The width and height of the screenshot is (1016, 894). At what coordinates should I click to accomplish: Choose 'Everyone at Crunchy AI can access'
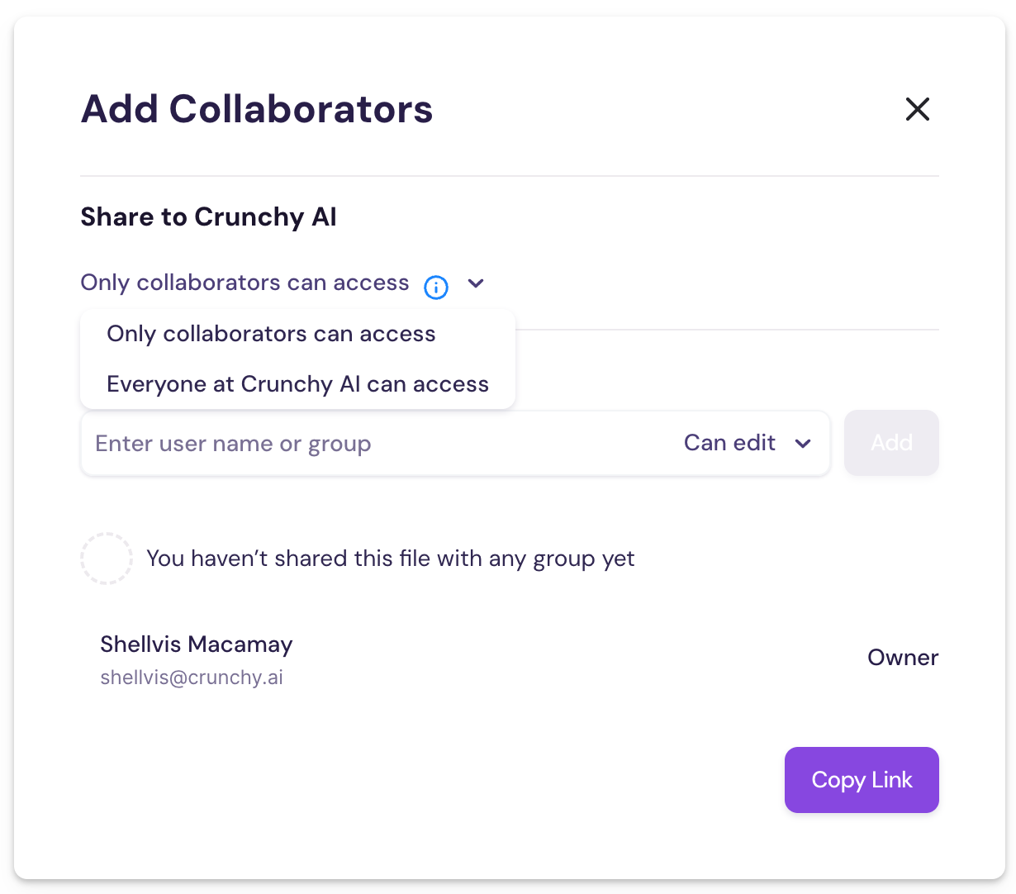tap(297, 384)
